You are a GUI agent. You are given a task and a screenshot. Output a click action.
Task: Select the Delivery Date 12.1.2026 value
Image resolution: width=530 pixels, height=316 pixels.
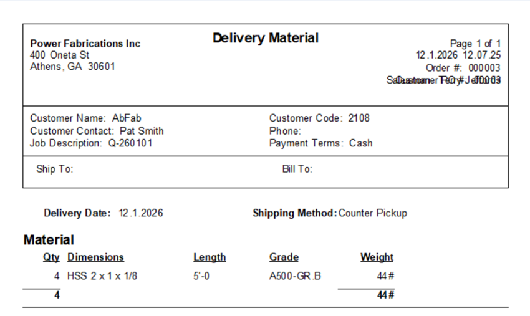[141, 213]
